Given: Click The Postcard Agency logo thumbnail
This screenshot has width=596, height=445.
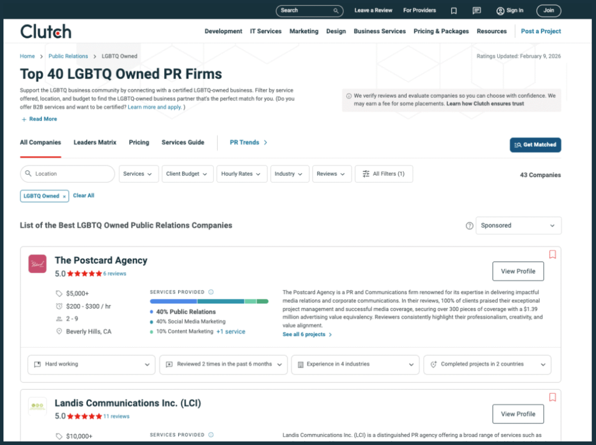Looking at the screenshot, I should pyautogui.click(x=37, y=263).
